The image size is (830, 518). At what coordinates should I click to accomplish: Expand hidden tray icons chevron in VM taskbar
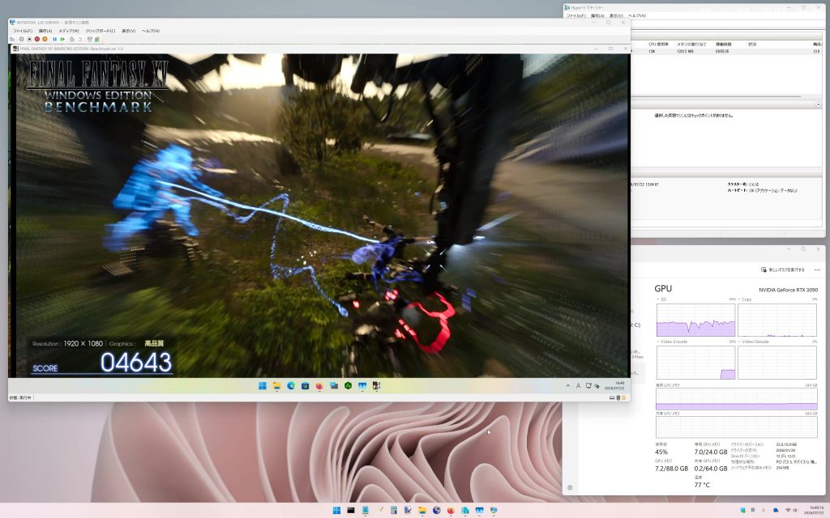tap(568, 386)
